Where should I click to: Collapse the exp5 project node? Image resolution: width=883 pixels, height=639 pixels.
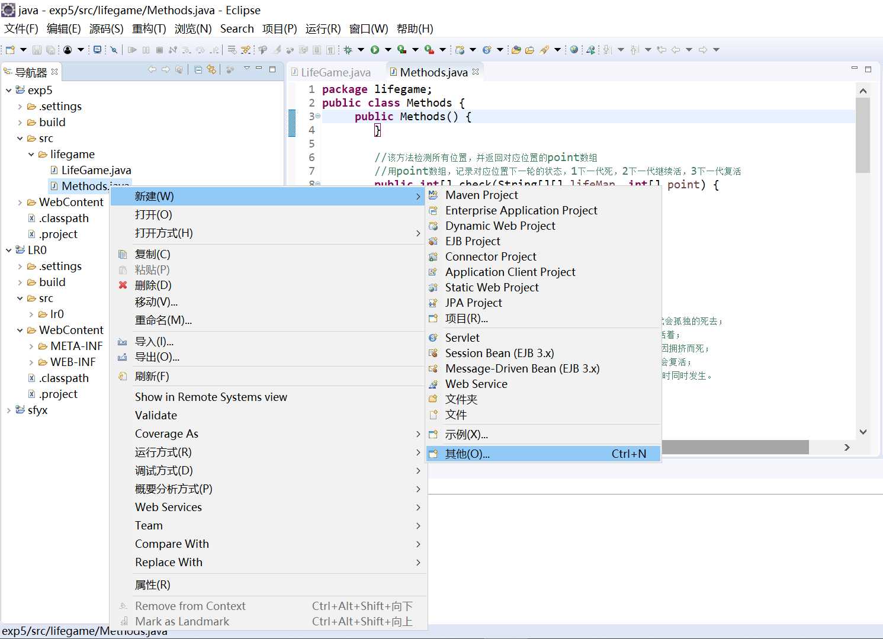tap(9, 91)
